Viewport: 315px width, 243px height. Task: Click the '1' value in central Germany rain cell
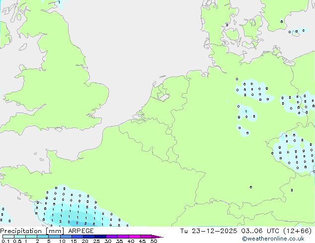[x=246, y=112]
